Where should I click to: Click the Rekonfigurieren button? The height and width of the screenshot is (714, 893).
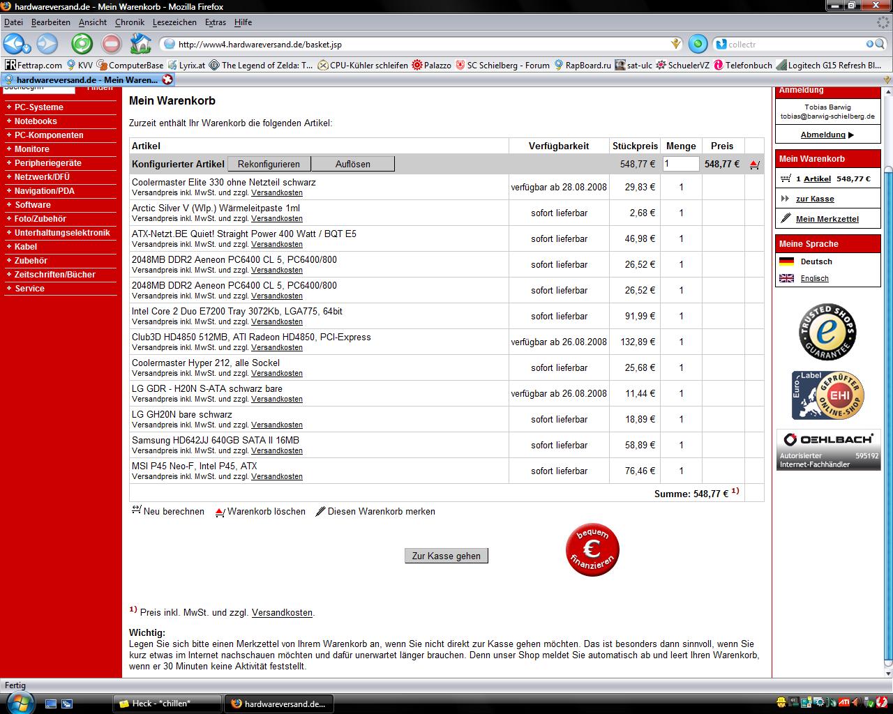[269, 164]
